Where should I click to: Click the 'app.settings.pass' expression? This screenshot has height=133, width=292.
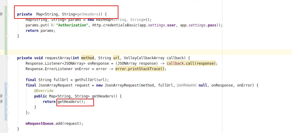(198, 25)
